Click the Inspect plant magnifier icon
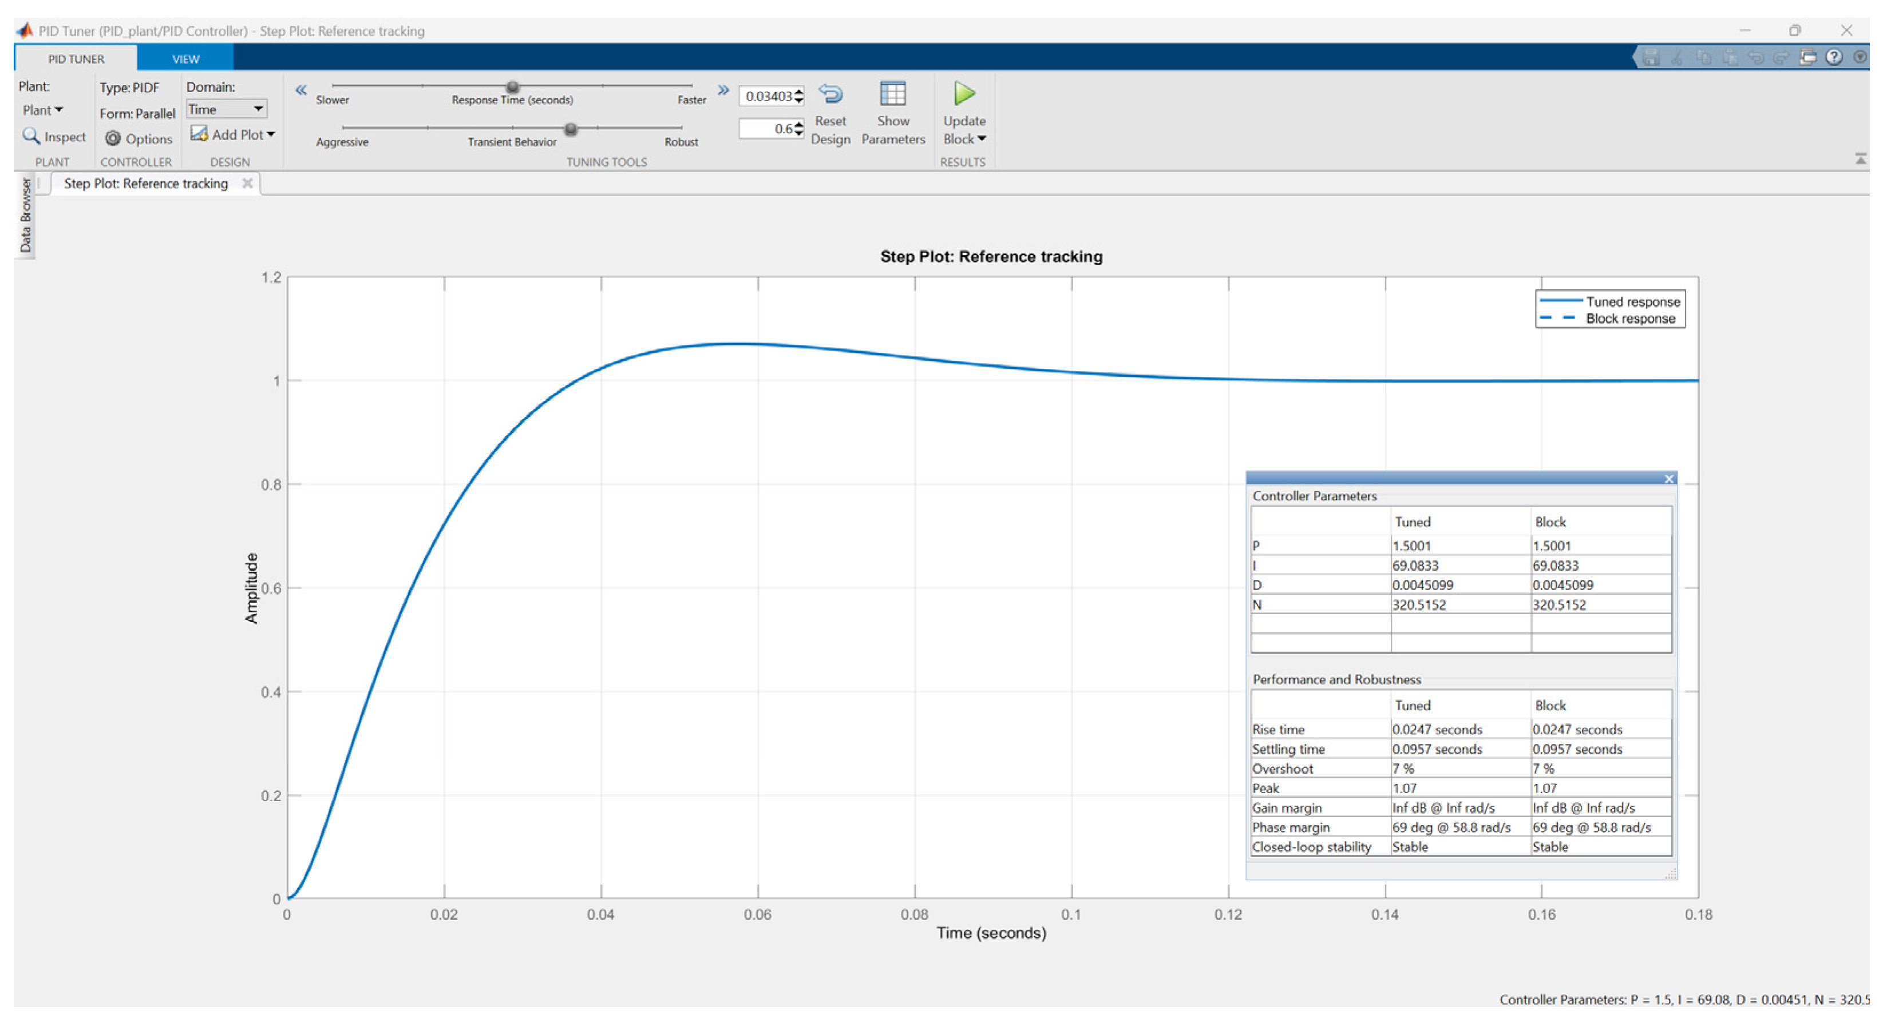Screen dimensions: 1883x1031 pos(31,137)
